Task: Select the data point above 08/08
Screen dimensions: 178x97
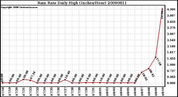Action: (x=149, y=69)
